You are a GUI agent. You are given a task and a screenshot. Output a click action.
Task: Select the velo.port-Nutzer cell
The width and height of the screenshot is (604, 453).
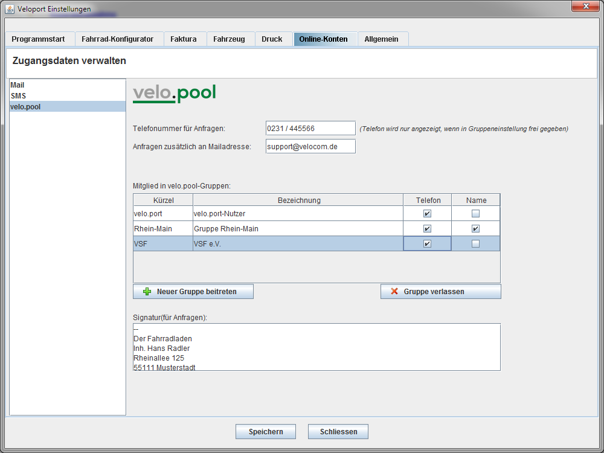click(298, 213)
